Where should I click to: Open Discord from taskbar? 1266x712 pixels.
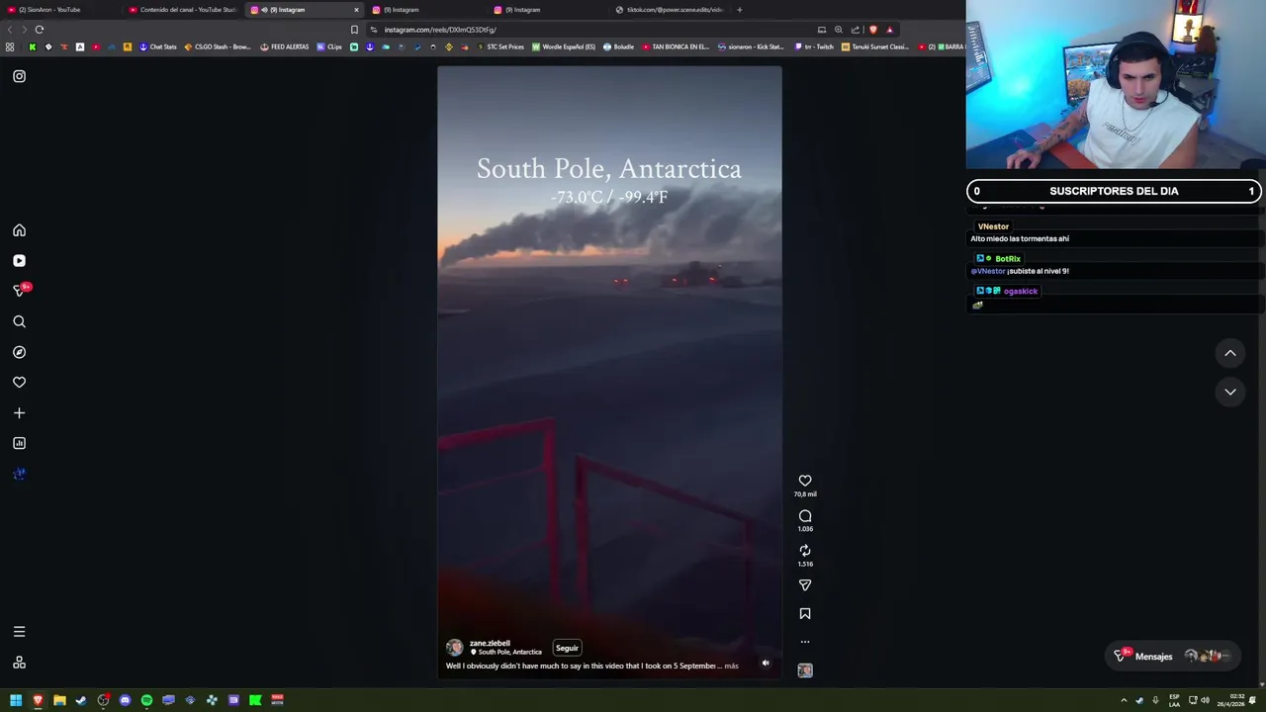click(125, 700)
